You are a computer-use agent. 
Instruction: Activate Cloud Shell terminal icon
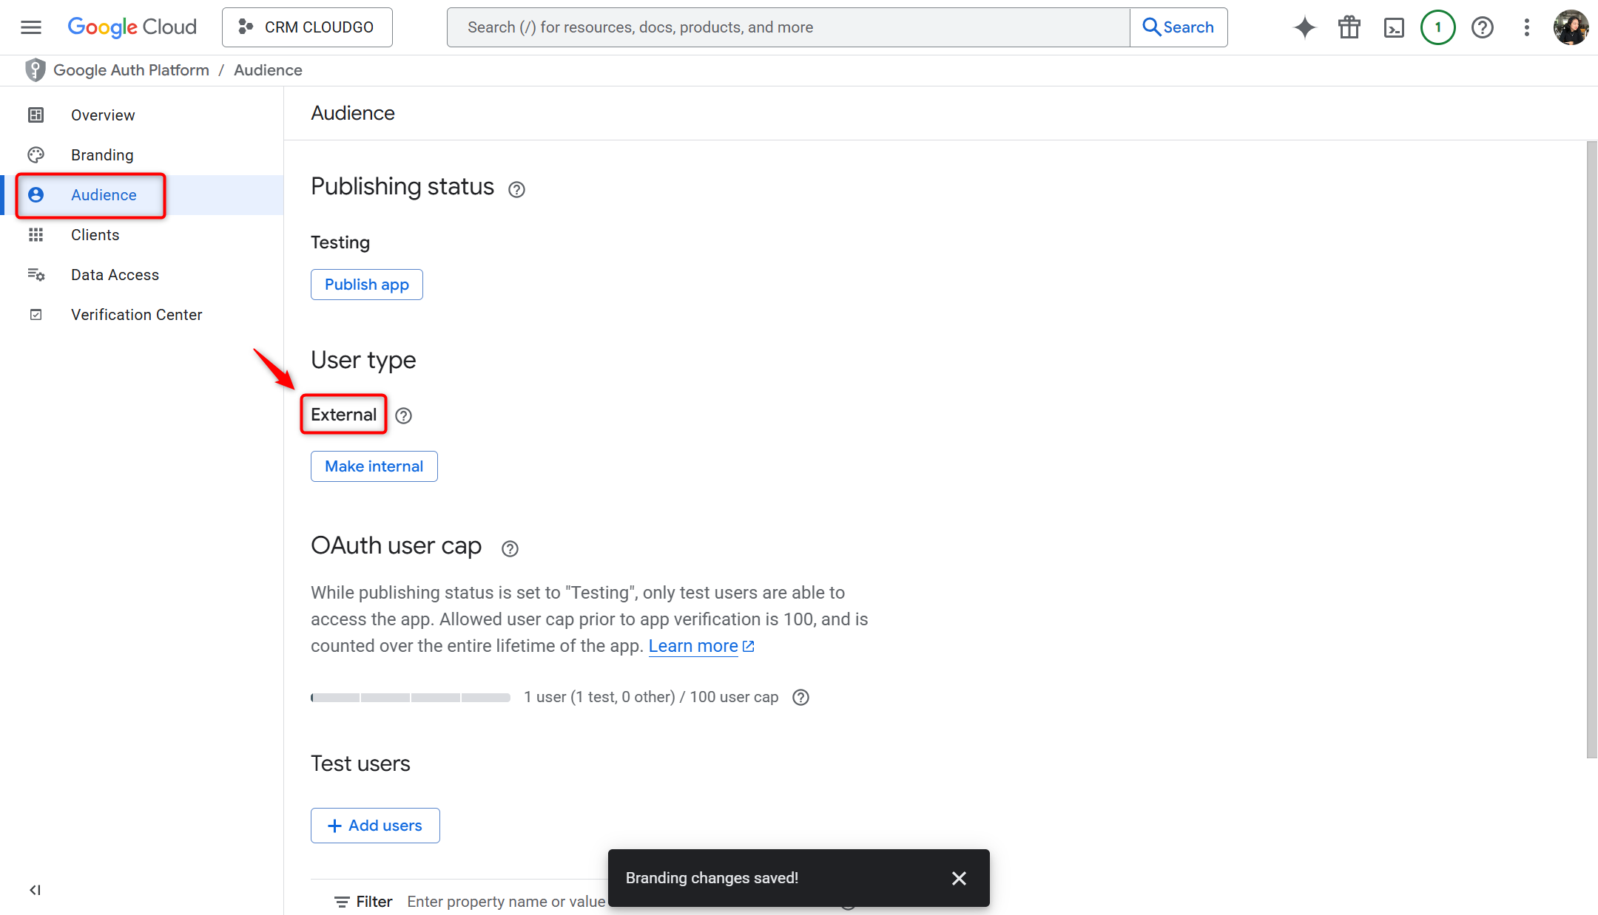click(x=1394, y=27)
